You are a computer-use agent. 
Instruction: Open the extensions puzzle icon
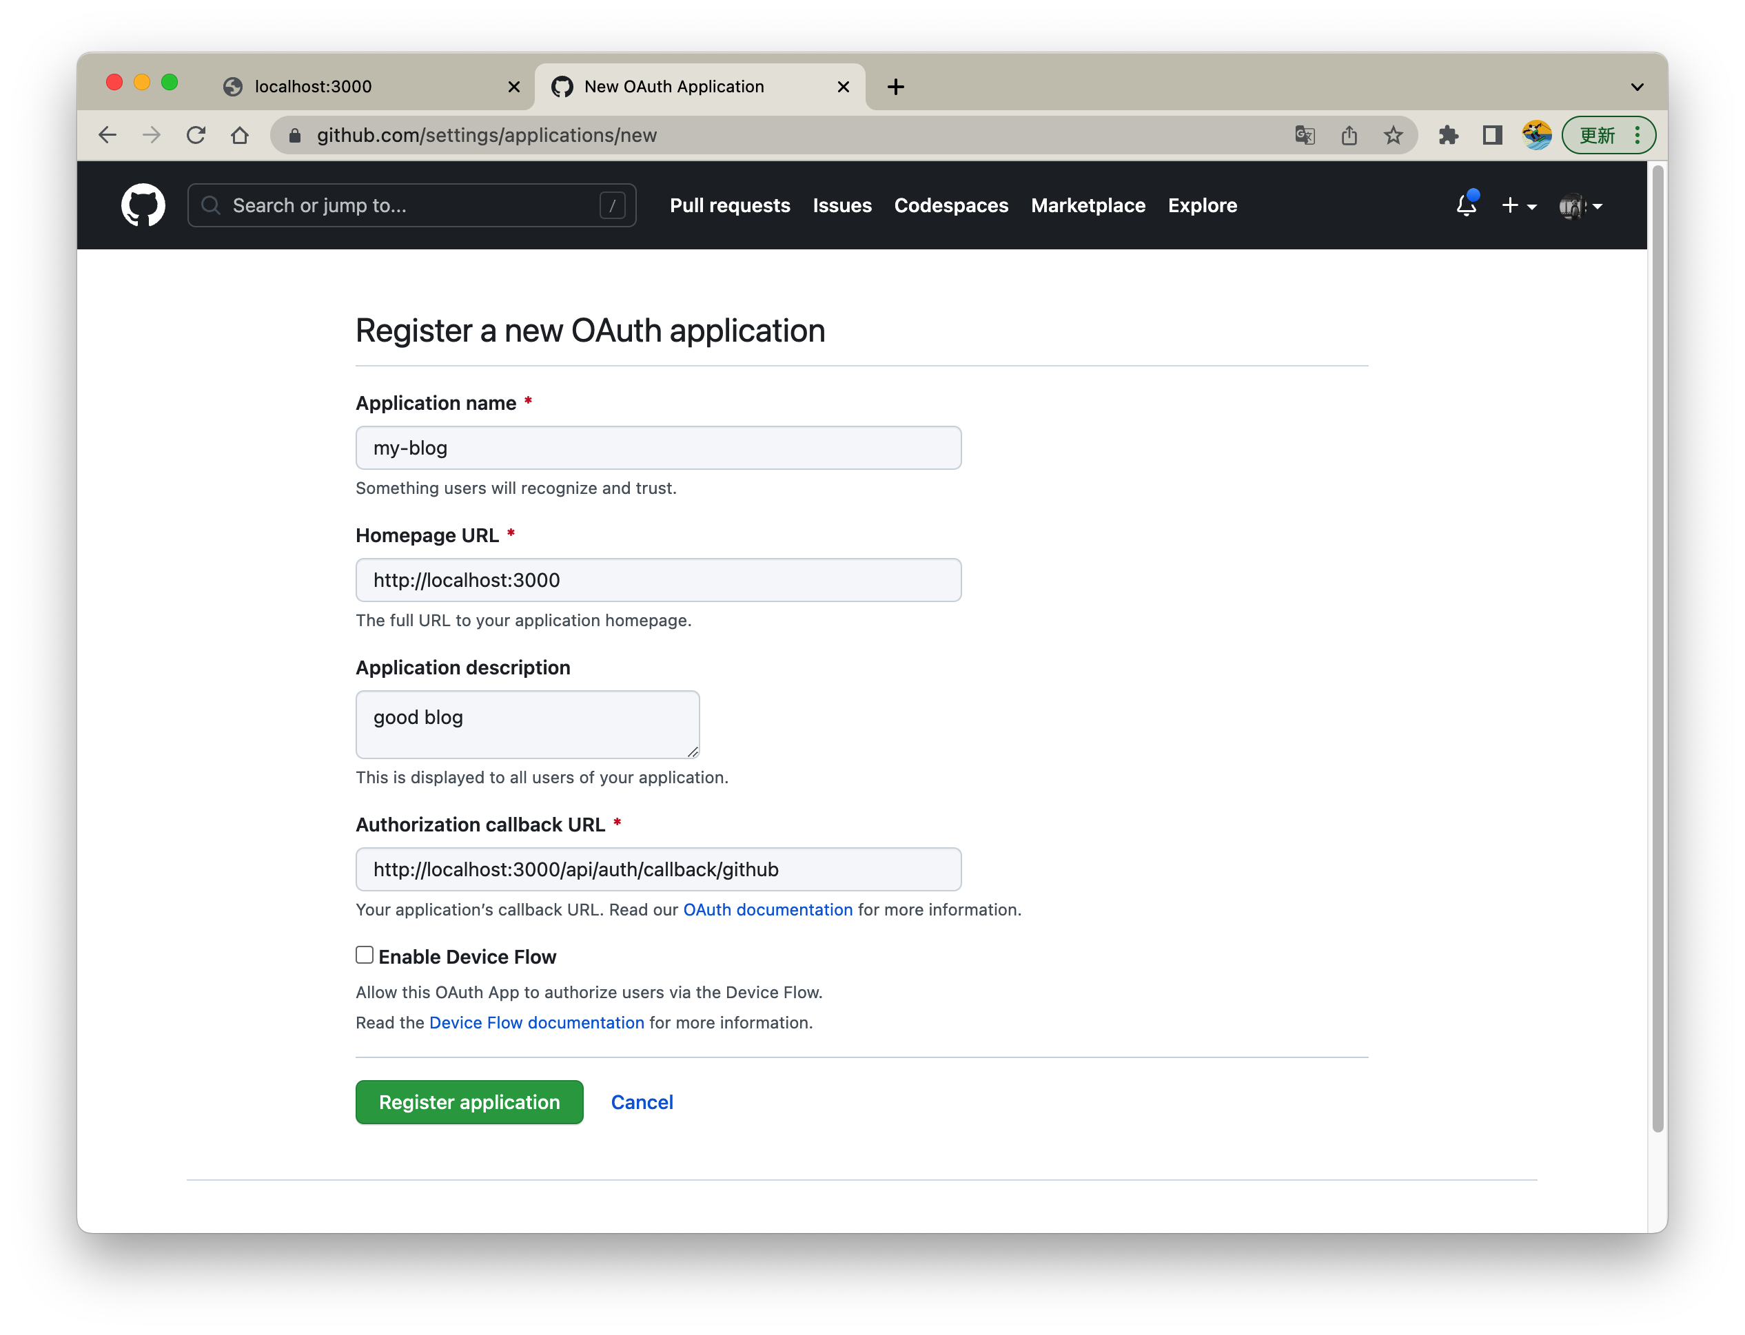click(1449, 135)
